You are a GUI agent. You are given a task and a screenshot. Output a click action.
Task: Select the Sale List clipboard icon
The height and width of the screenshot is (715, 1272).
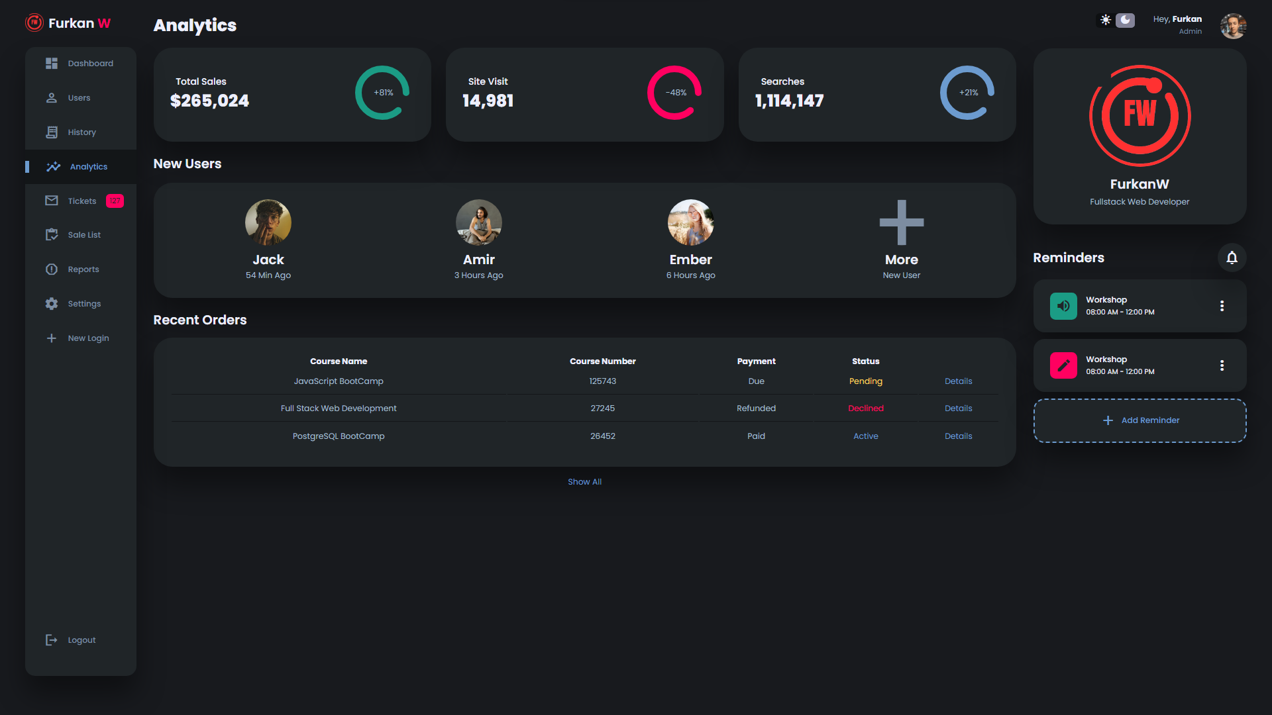(52, 235)
